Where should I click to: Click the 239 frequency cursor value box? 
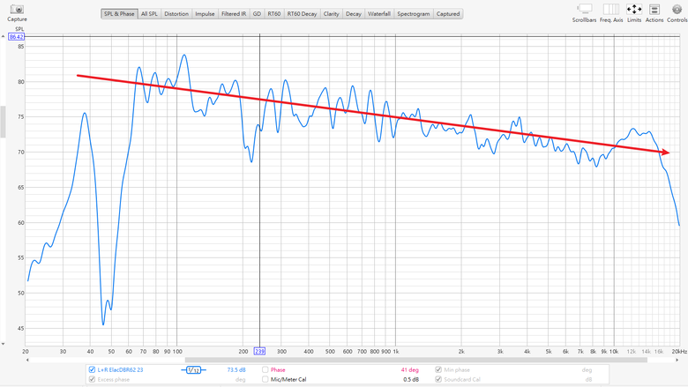coord(259,352)
